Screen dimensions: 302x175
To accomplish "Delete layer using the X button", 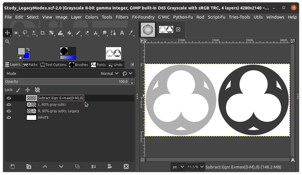I will coord(126,166).
